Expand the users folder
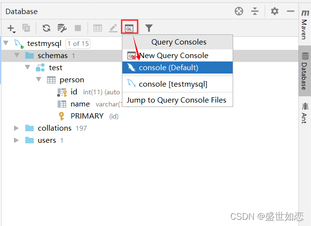The width and height of the screenshot is (311, 226). [16, 140]
